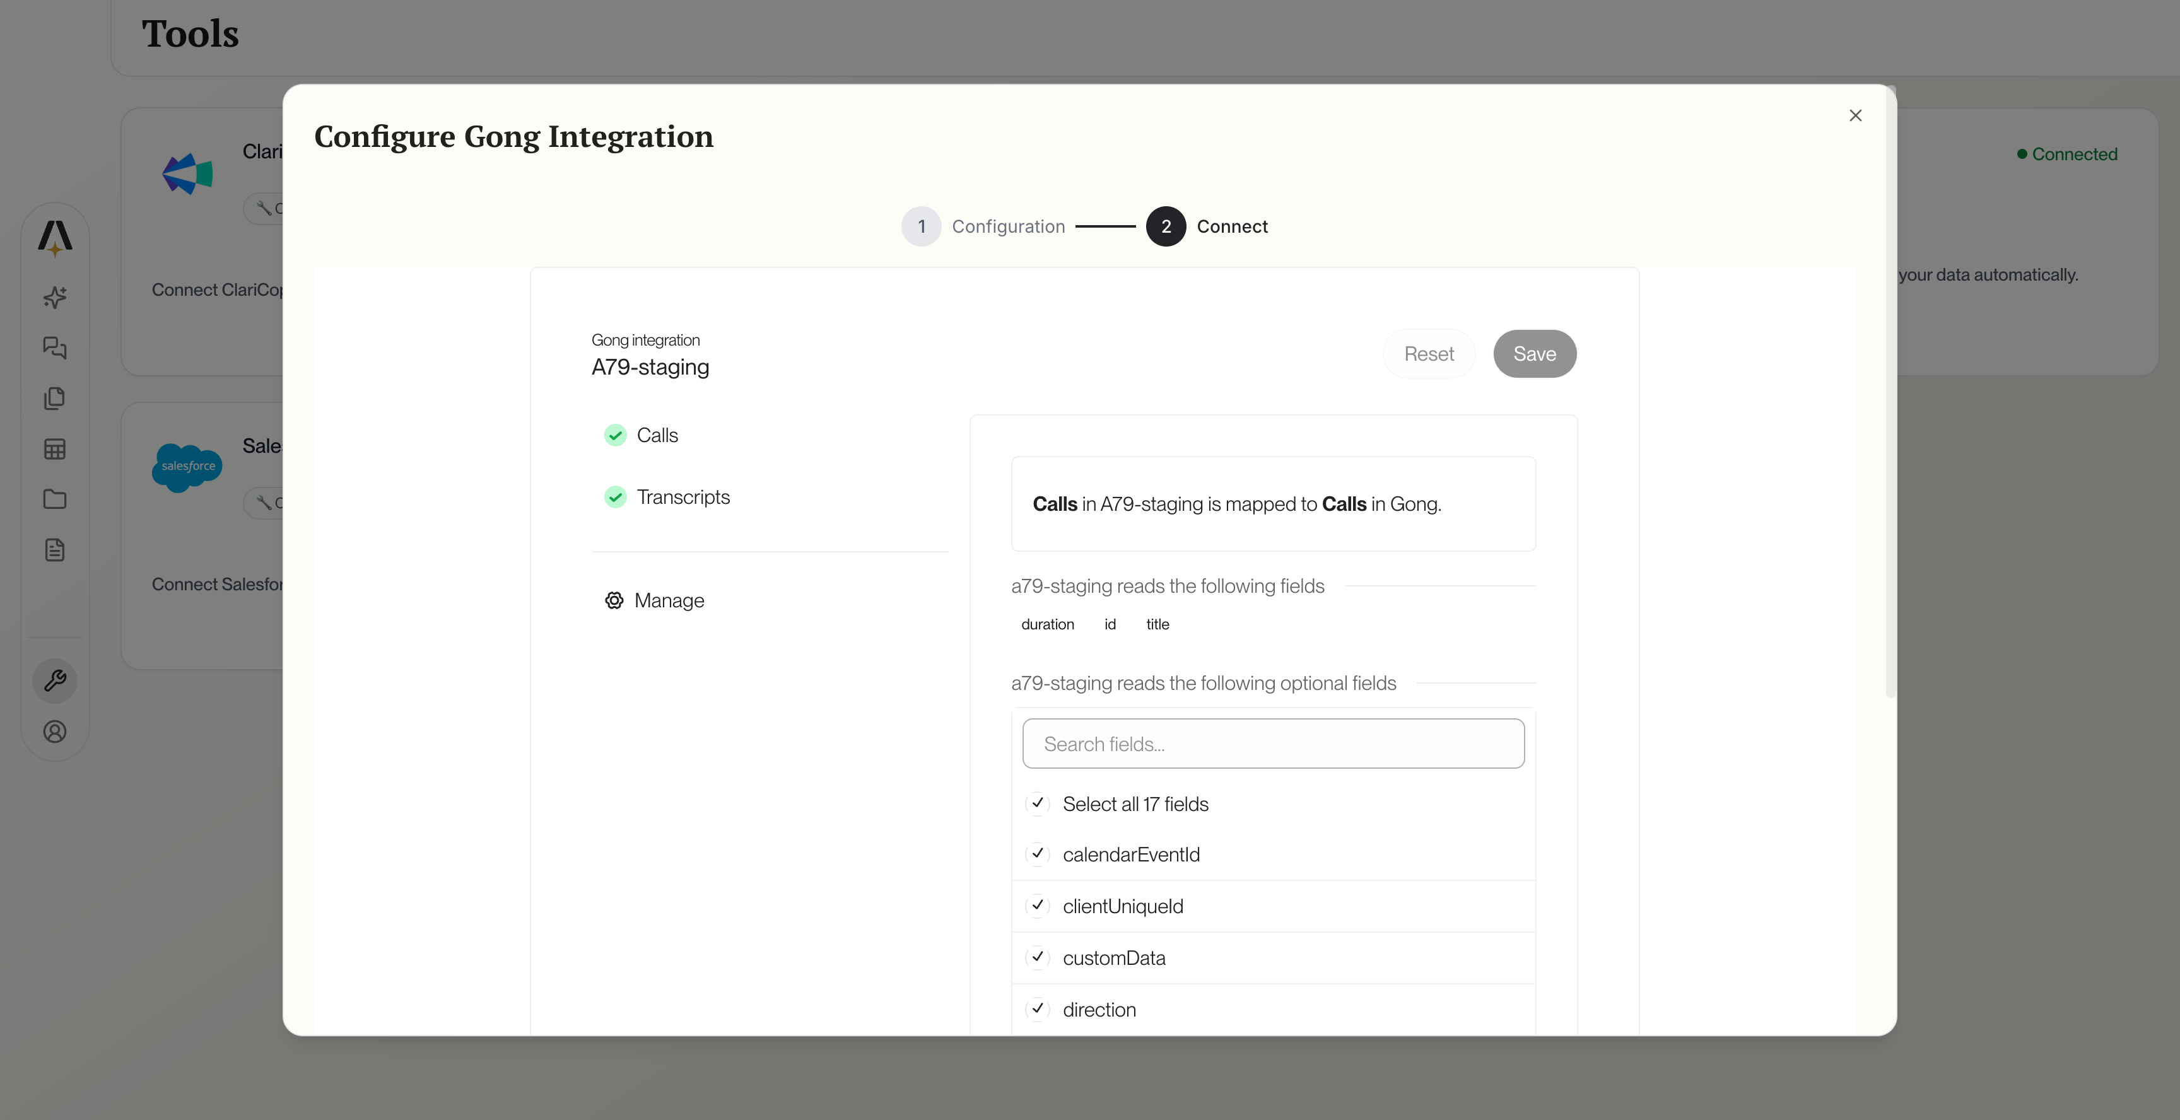The width and height of the screenshot is (2180, 1120).
Task: Toggle the direction field checkbox
Action: (x=1038, y=1008)
